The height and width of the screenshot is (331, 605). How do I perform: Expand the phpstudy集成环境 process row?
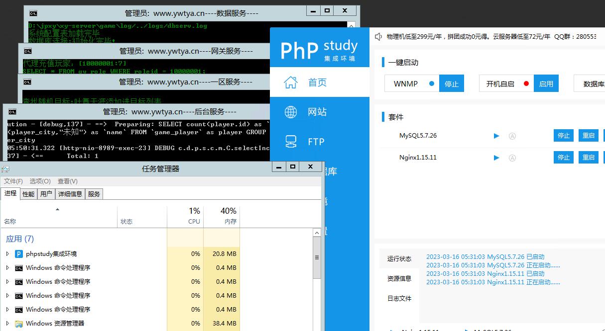pos(7,254)
